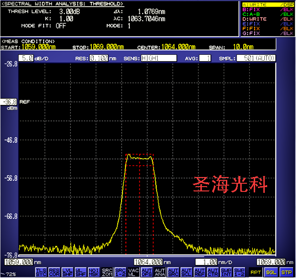Image resolution: width=296 pixels, height=278 pixels.
Task: Edit the -36.8 dBm REF level field
Action: [9, 102]
